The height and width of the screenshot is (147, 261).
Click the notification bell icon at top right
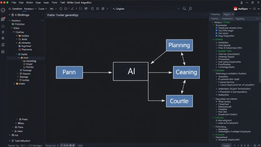(x=241, y=3)
